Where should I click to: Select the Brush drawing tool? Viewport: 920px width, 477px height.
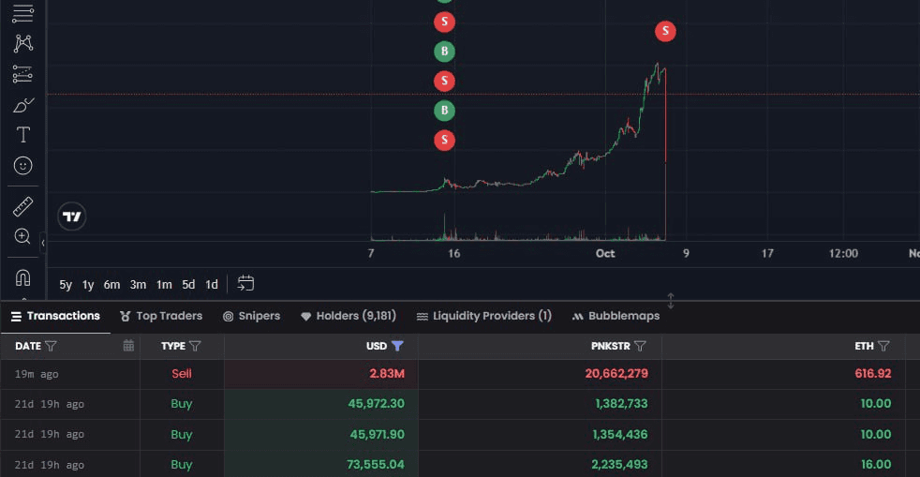tap(22, 105)
